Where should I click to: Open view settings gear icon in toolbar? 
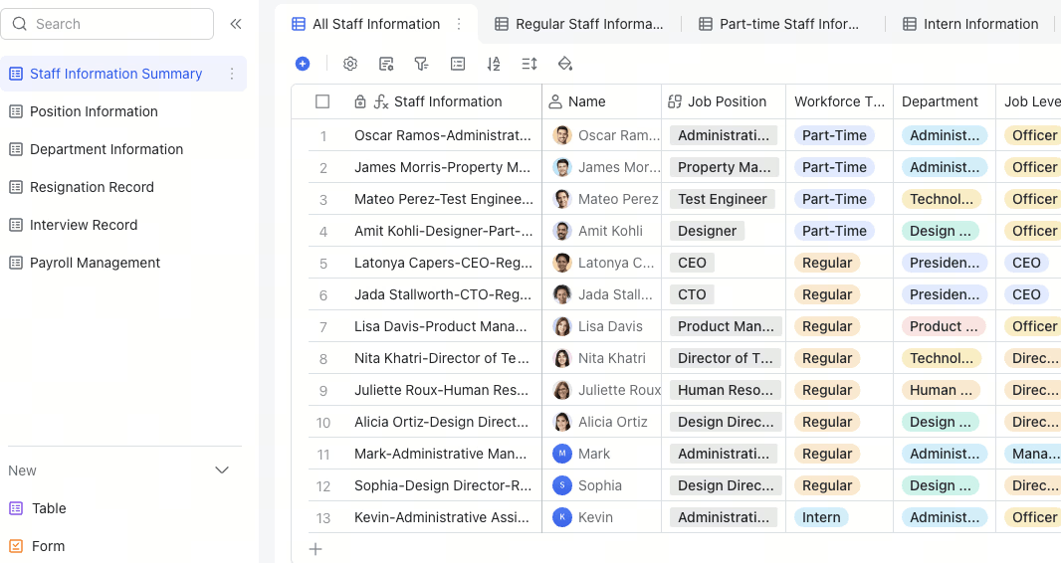(x=349, y=64)
